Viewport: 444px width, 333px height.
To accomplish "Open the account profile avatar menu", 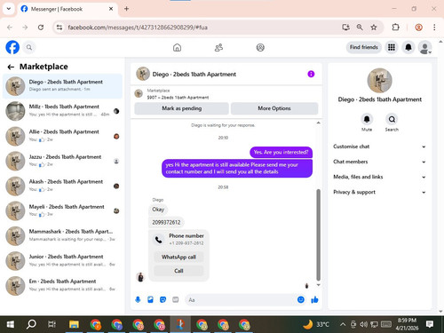I will tap(424, 48).
